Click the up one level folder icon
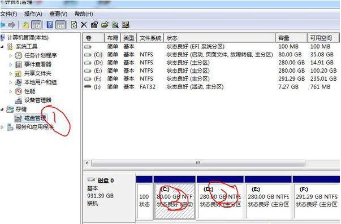The height and width of the screenshot is (224, 341). pos(25,25)
